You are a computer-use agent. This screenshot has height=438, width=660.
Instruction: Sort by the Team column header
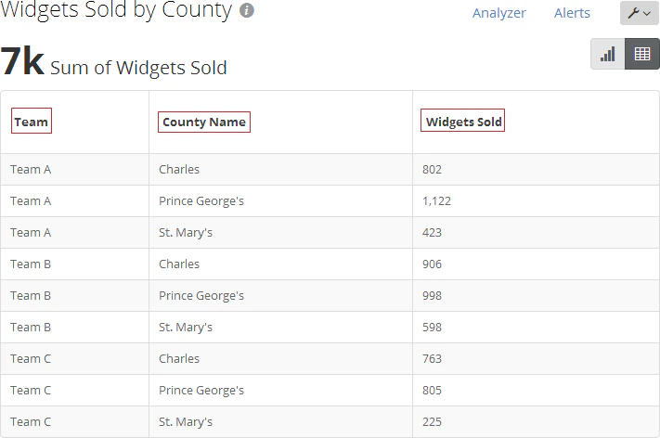click(x=32, y=122)
